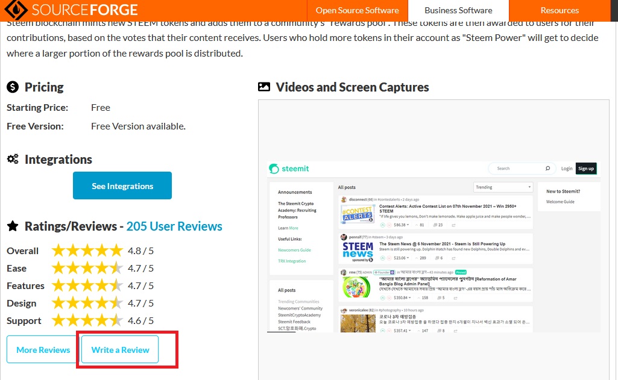The height and width of the screenshot is (380, 618).
Task: Click the Contest Alerts post title
Action: coord(448,208)
